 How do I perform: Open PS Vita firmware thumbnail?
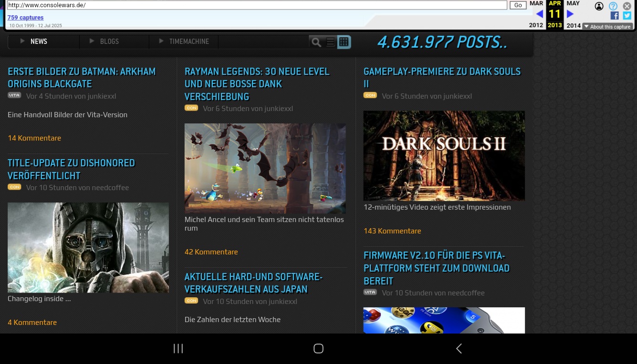[x=444, y=320]
